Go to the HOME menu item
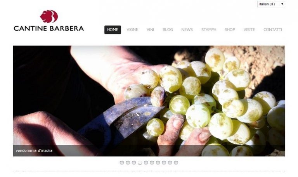Viewport: 298px width, 177px height. coord(113,29)
